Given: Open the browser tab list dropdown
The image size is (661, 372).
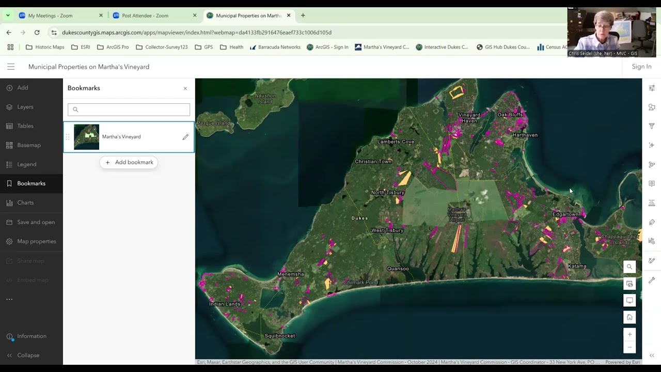Looking at the screenshot, I should click(x=8, y=16).
